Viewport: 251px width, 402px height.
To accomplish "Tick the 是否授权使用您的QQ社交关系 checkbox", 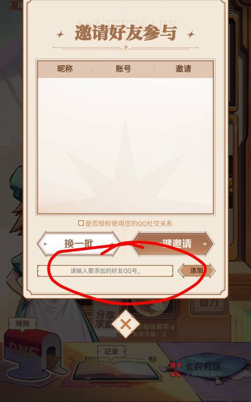I will (x=81, y=223).
